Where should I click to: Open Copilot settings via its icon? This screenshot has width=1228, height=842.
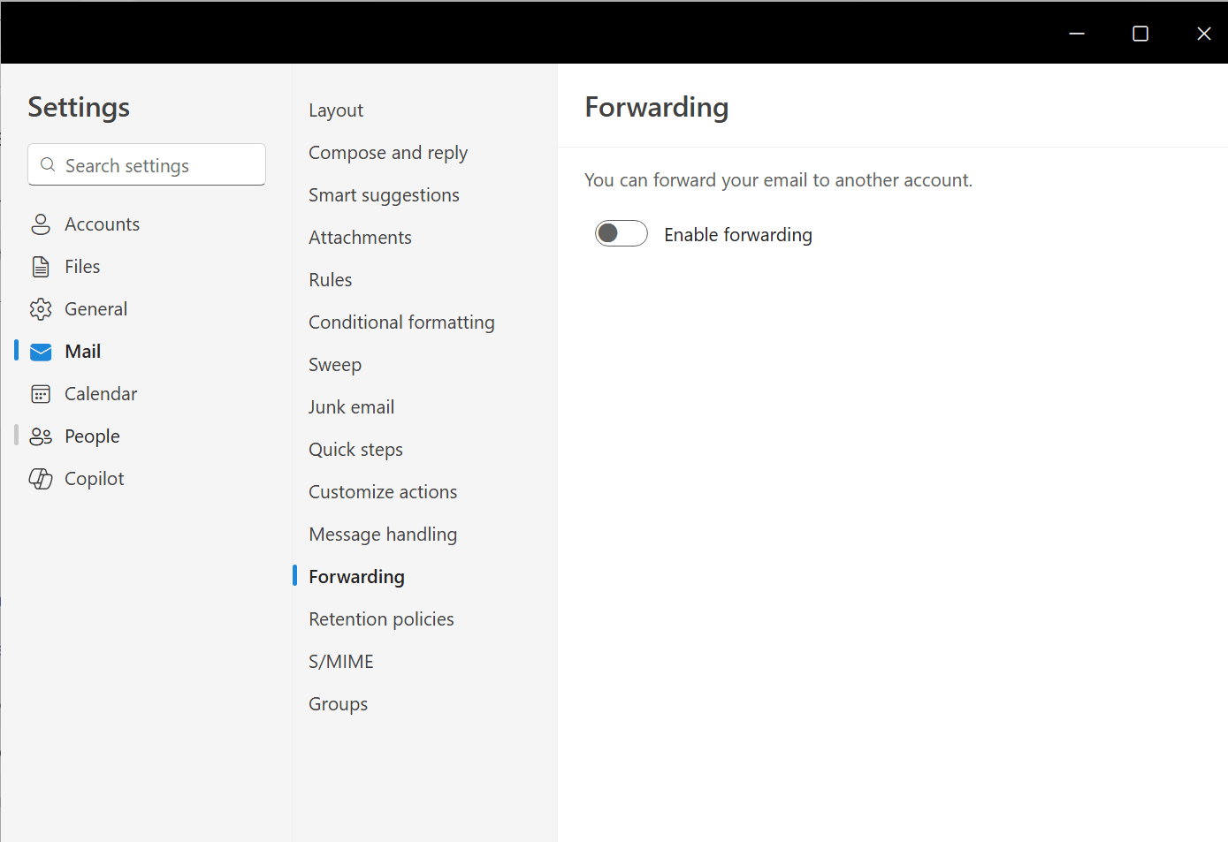click(41, 478)
